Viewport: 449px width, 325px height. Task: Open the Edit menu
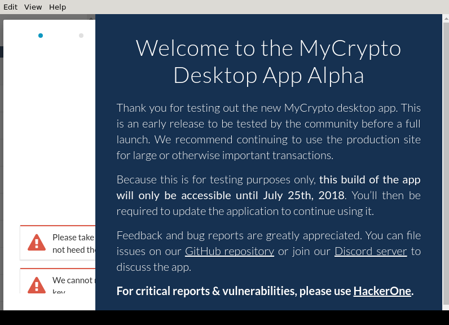[x=10, y=7]
